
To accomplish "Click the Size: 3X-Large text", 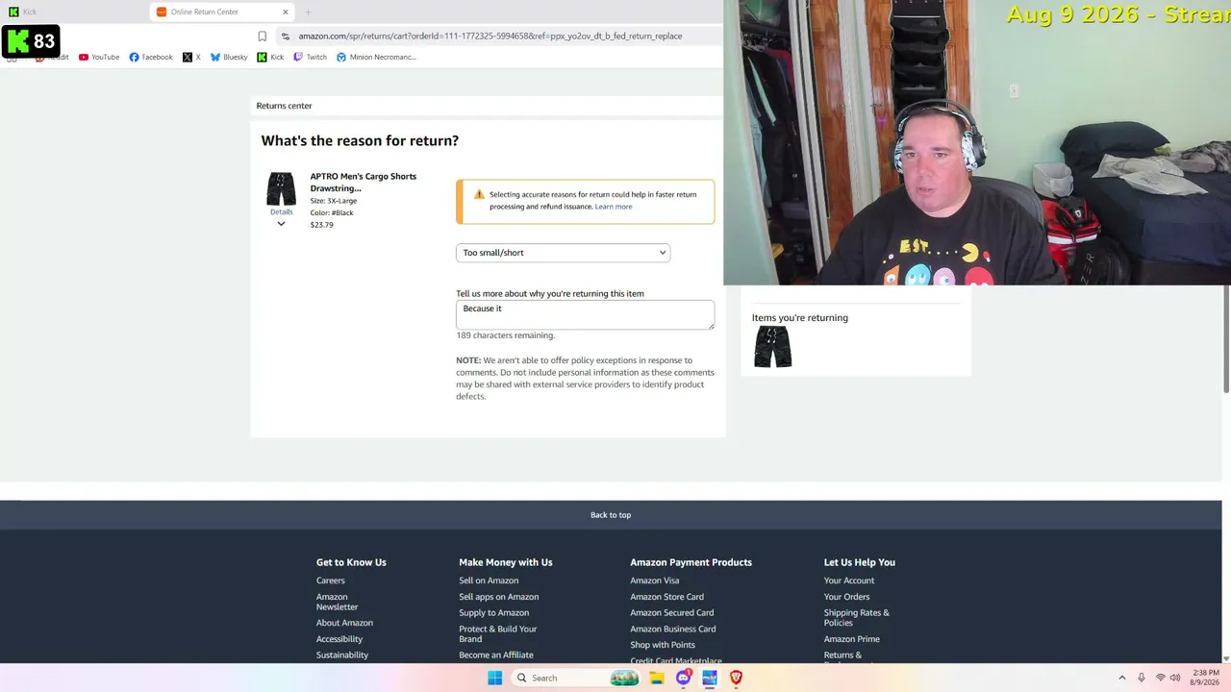I will pyautogui.click(x=333, y=201).
